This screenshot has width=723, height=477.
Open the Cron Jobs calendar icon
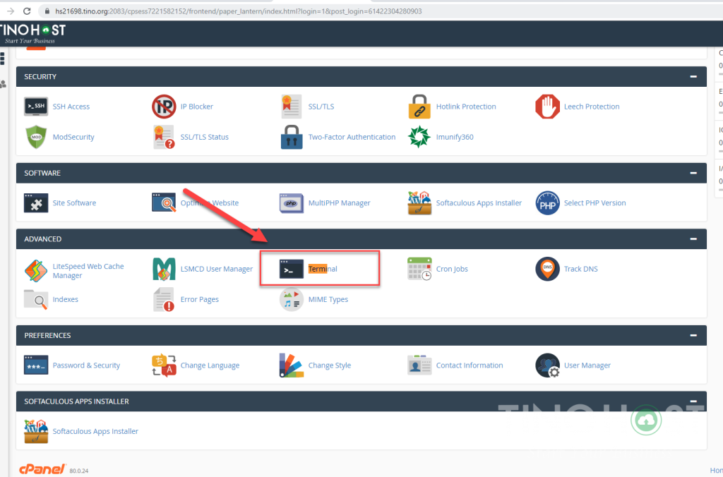419,269
